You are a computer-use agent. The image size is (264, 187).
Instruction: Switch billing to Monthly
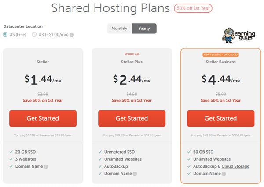click(119, 29)
